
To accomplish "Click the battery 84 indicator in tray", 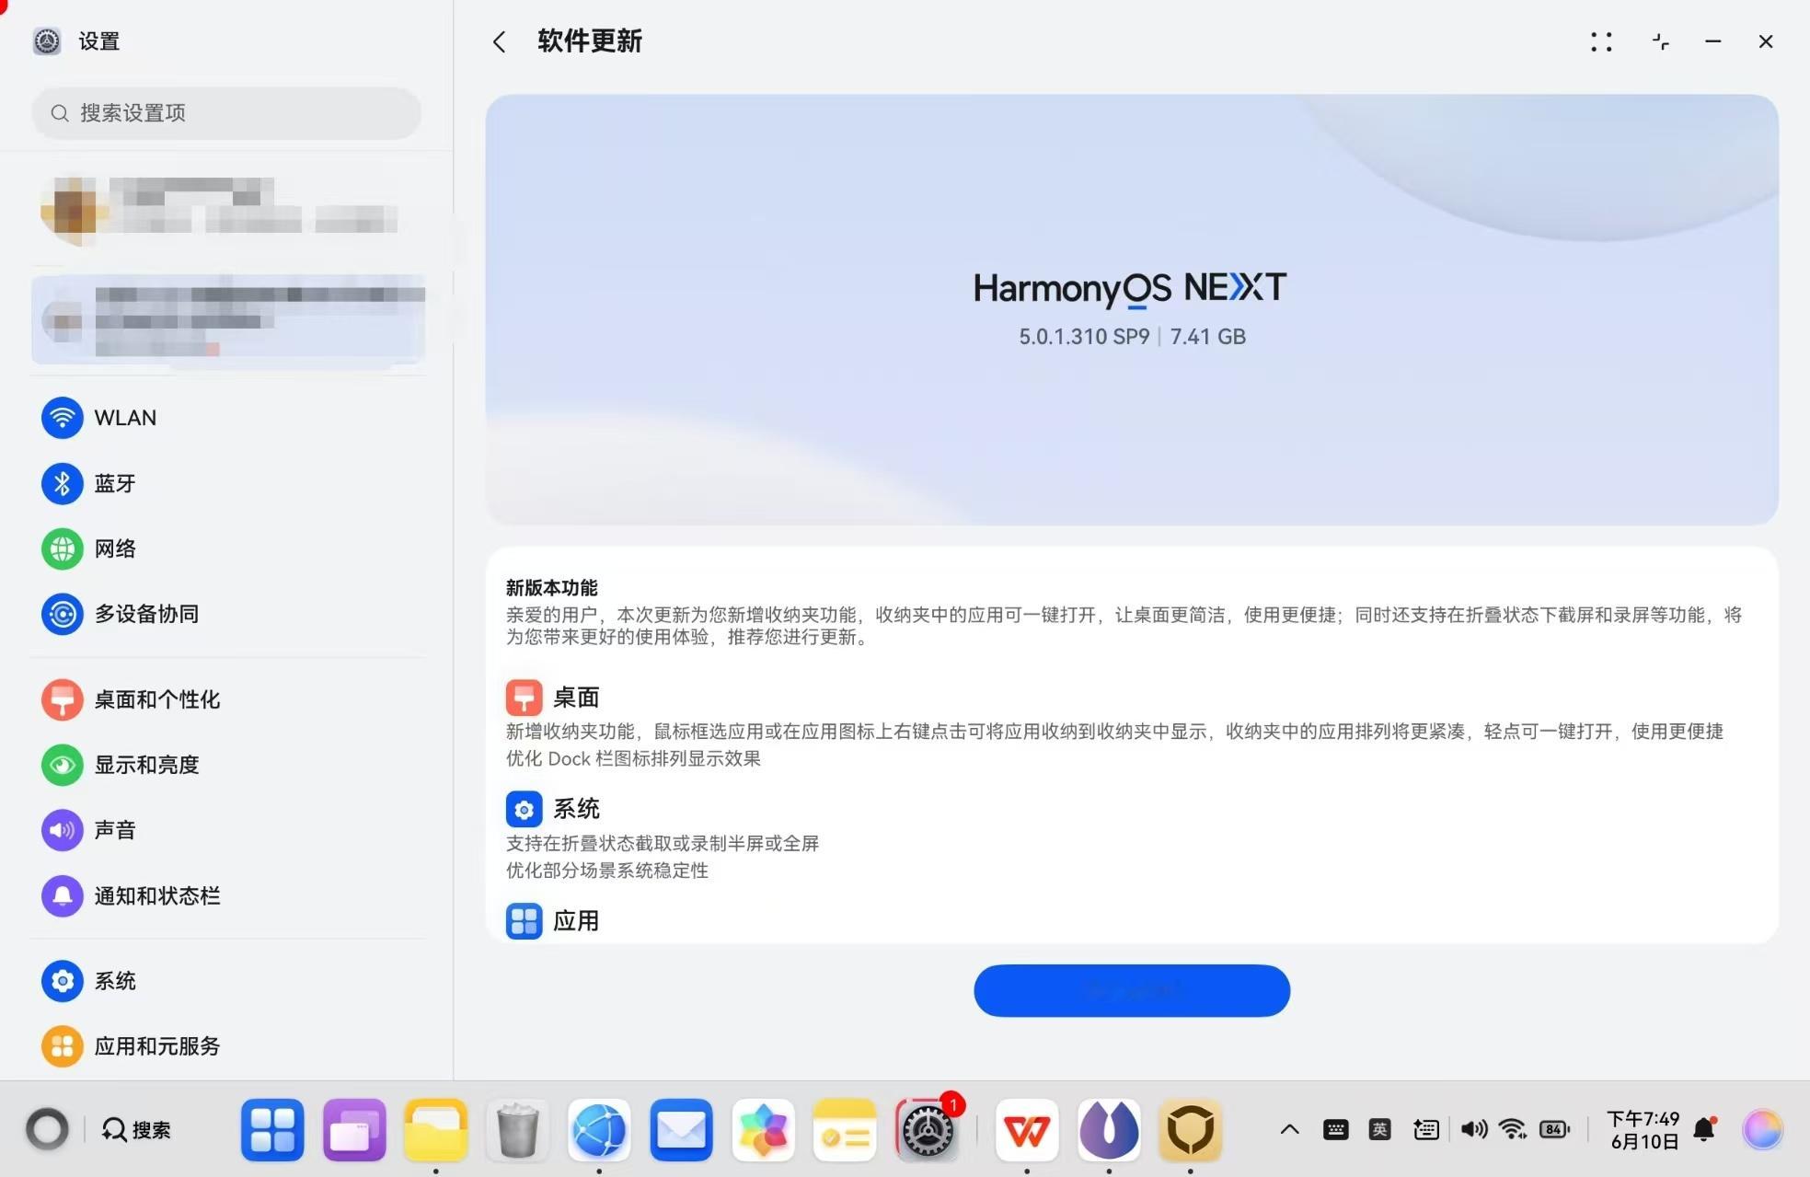I will point(1555,1129).
